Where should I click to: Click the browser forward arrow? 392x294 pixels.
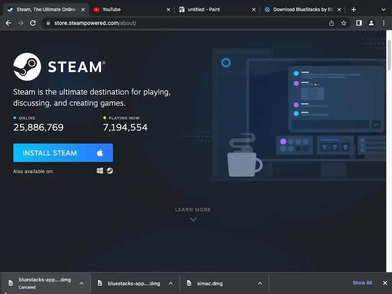(x=21, y=23)
